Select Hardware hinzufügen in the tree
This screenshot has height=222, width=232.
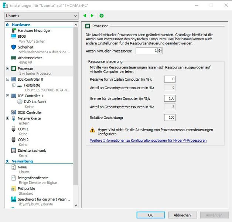pyautogui.click(x=35, y=31)
